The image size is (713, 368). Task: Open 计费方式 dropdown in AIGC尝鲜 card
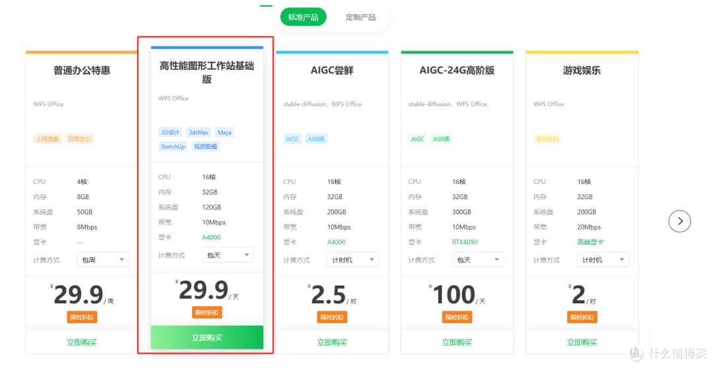[x=353, y=259]
